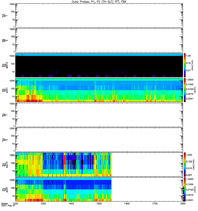The width and height of the screenshot is (198, 211).
Task: Click the color bar of the thc fbk scm1 panel
Action: tap(185, 189)
